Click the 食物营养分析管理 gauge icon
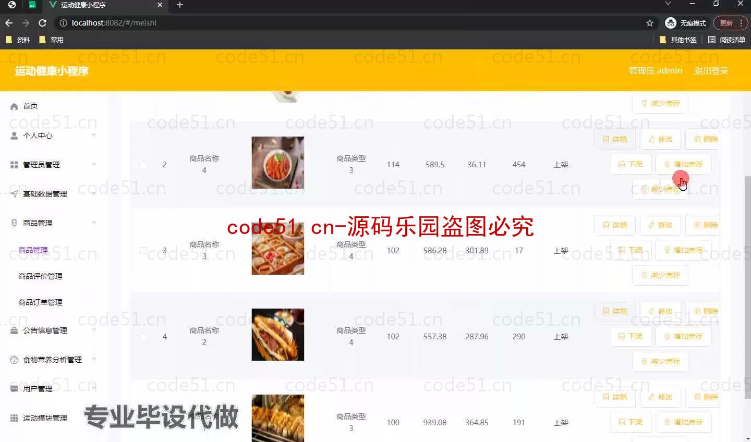751x442 pixels. click(x=14, y=360)
